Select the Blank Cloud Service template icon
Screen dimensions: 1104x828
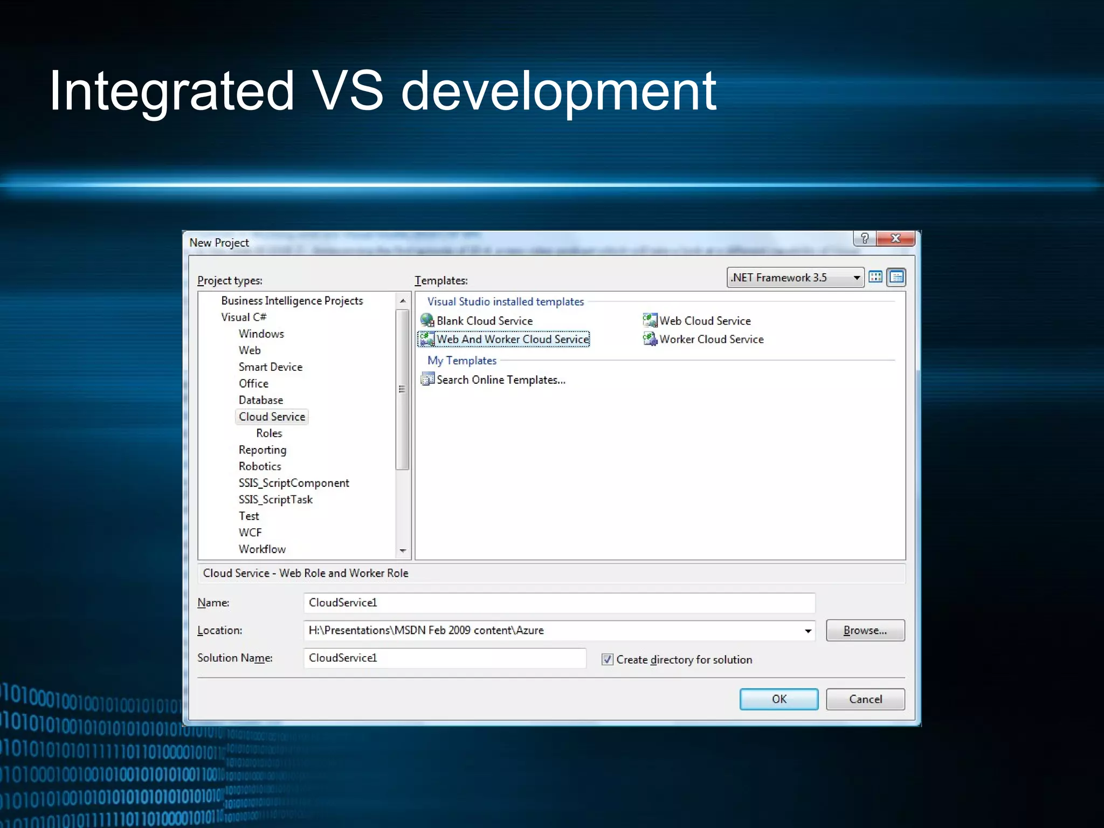[x=427, y=320]
